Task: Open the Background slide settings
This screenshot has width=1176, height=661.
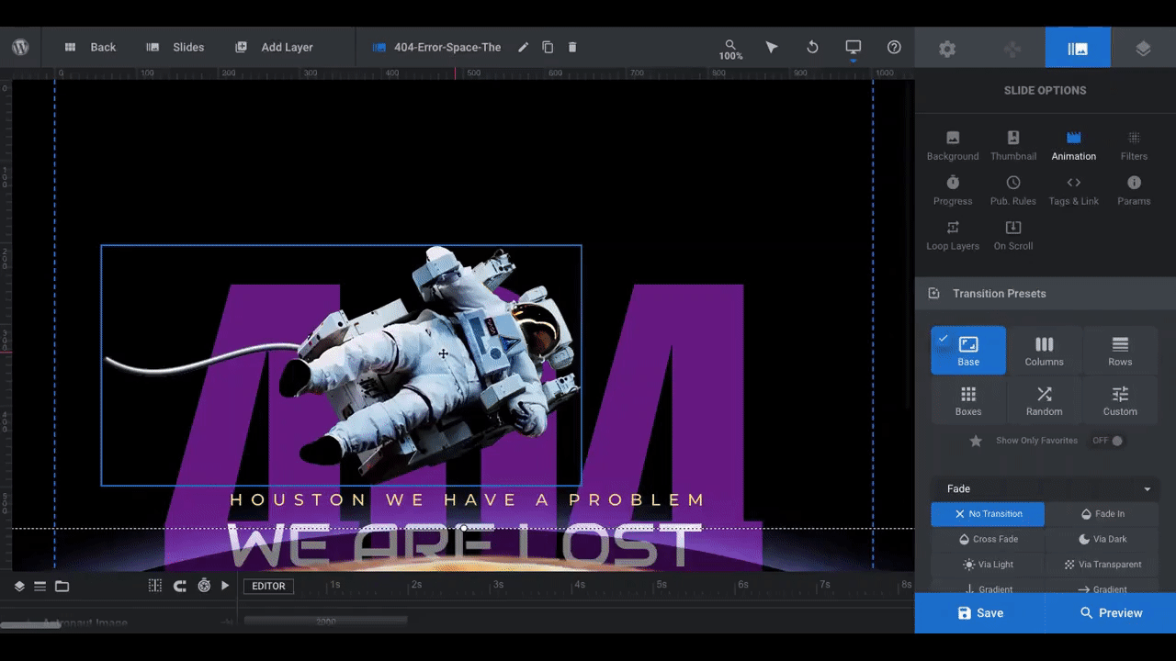Action: (953, 146)
